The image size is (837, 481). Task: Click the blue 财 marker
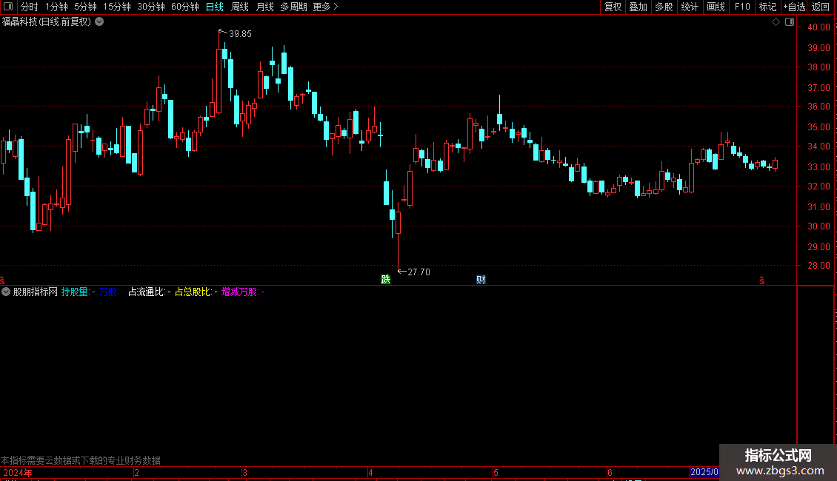(481, 280)
